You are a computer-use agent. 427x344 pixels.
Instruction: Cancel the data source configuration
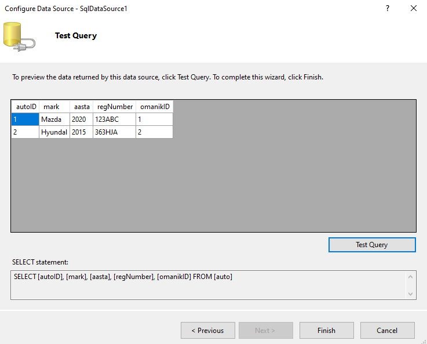387,331
